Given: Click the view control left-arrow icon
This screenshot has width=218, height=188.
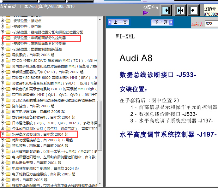Looking at the screenshot, I should tap(194, 10).
